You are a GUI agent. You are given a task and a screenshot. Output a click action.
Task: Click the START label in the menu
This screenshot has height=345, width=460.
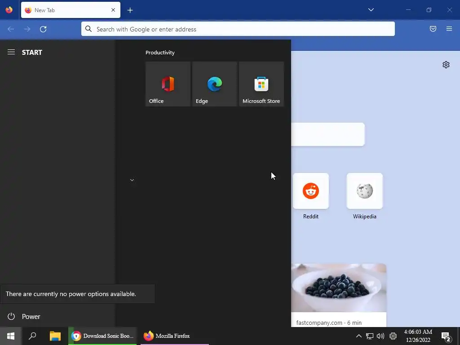(32, 53)
